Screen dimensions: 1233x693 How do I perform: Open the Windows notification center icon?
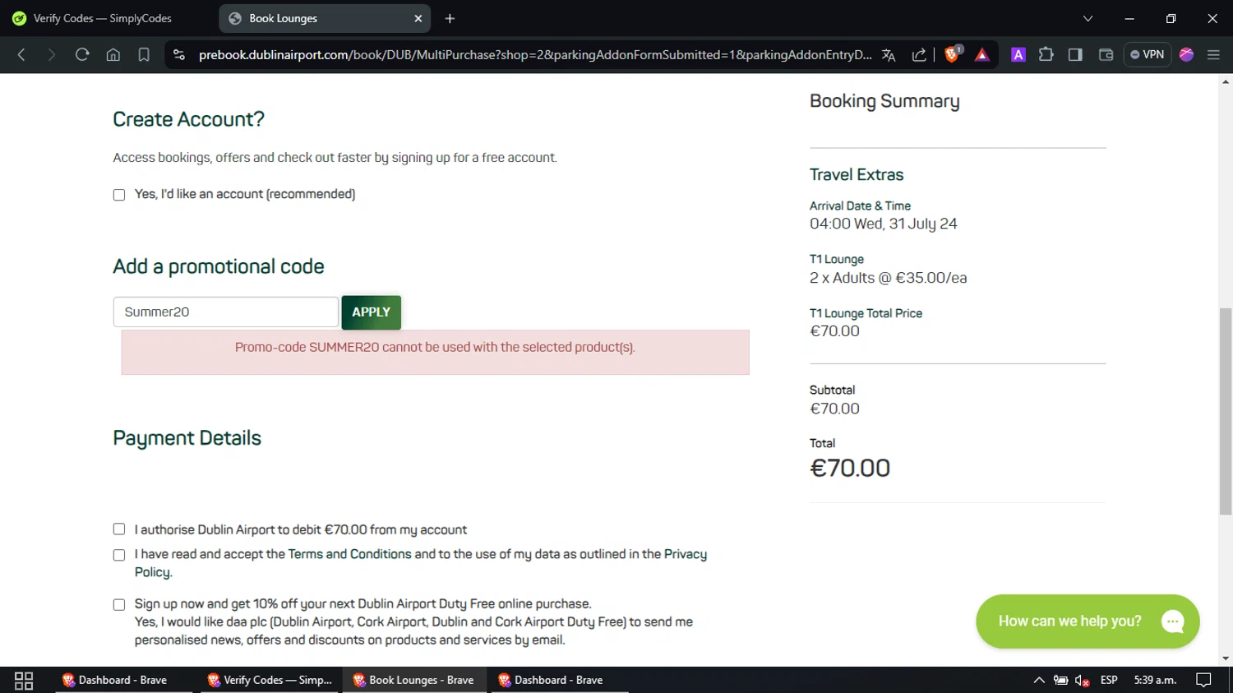(x=1203, y=680)
